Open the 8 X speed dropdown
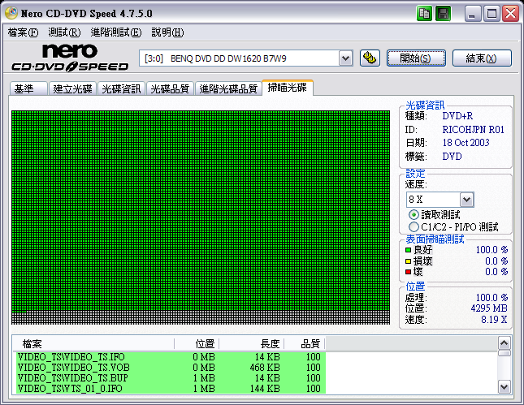The width and height of the screenshot is (524, 405). (x=466, y=200)
